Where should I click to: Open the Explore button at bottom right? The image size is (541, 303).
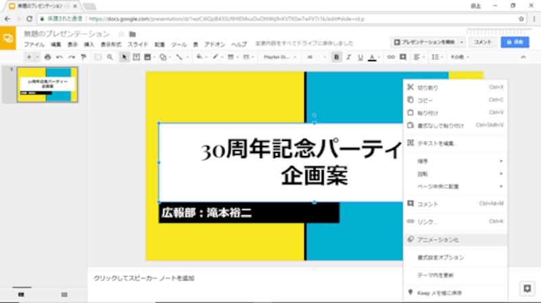526,288
